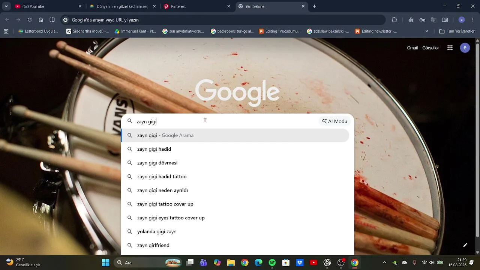
Task: Open Dropbox from the taskbar
Action: coord(300,262)
